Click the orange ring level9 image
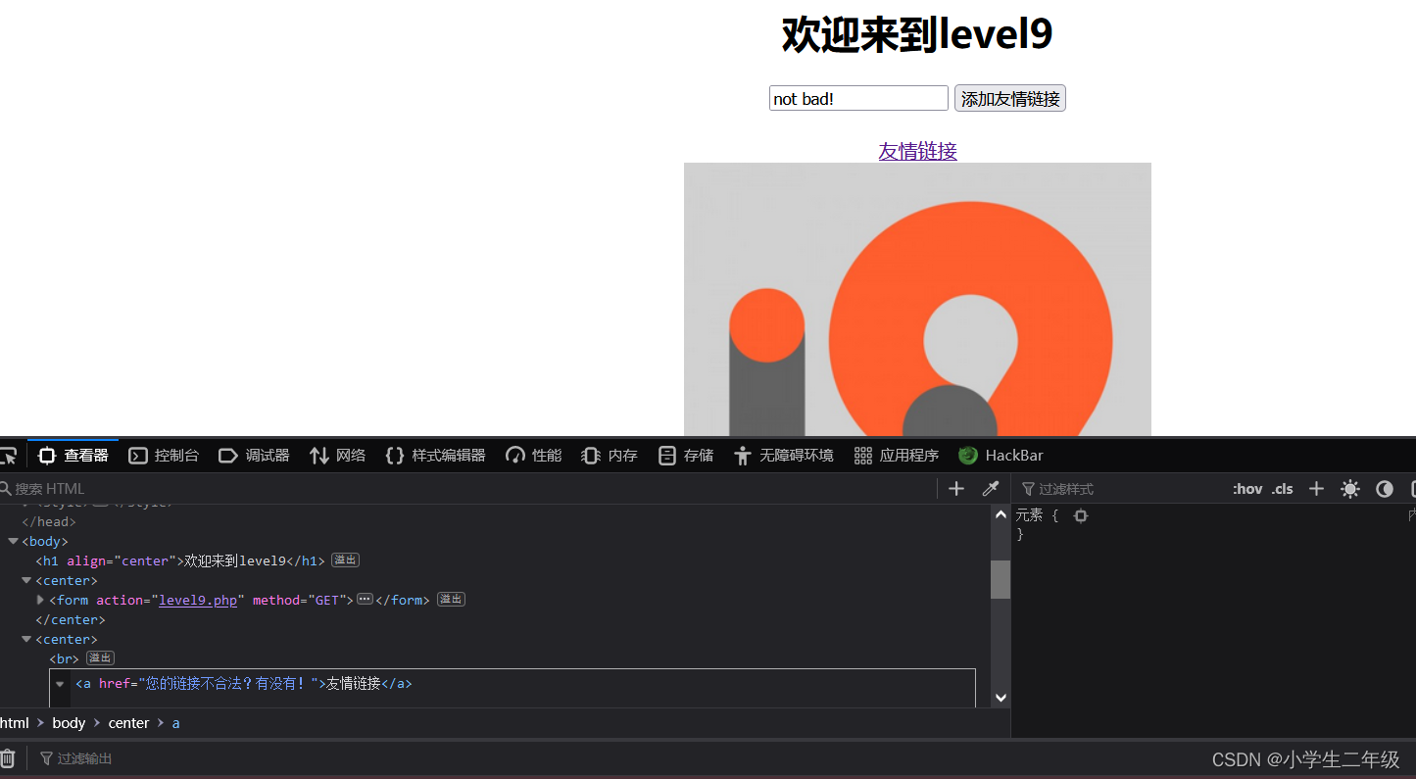The height and width of the screenshot is (779, 1416). coord(917,299)
